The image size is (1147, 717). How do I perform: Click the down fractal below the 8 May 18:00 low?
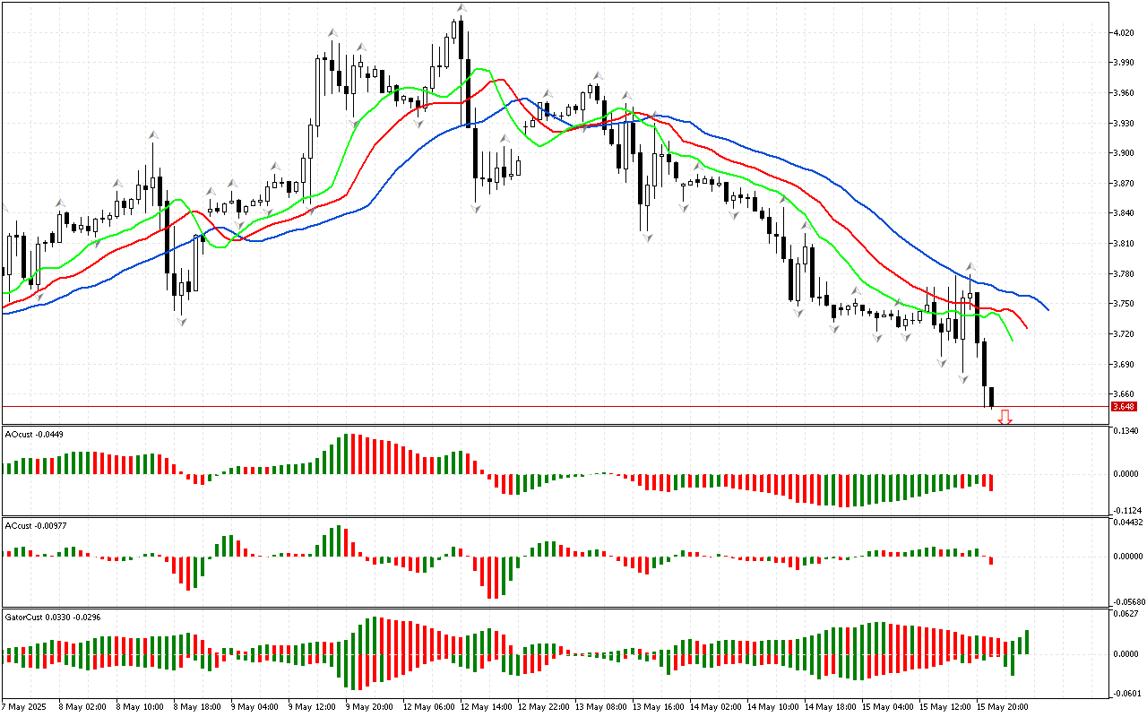(182, 321)
